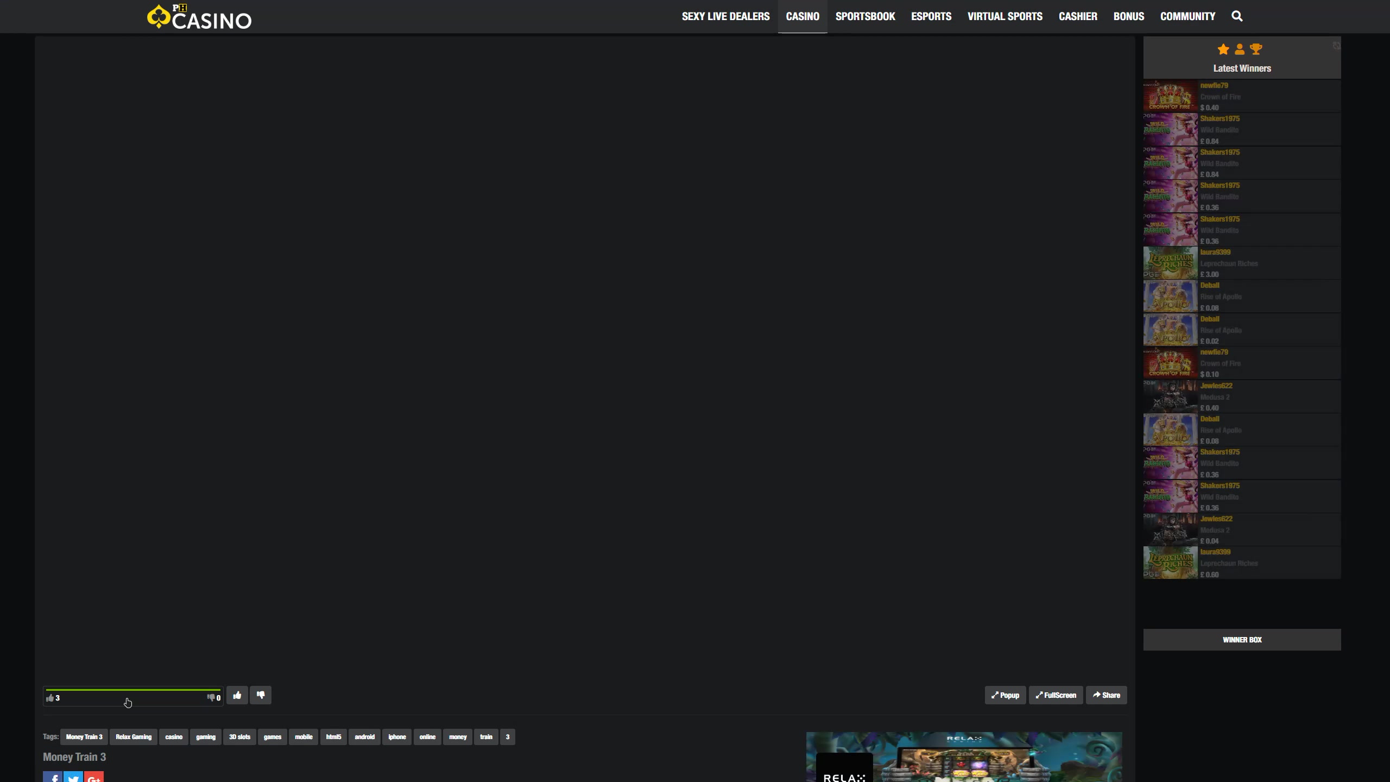Screen dimensions: 1390x782
Task: Click the mobile tag
Action: click(x=304, y=737)
